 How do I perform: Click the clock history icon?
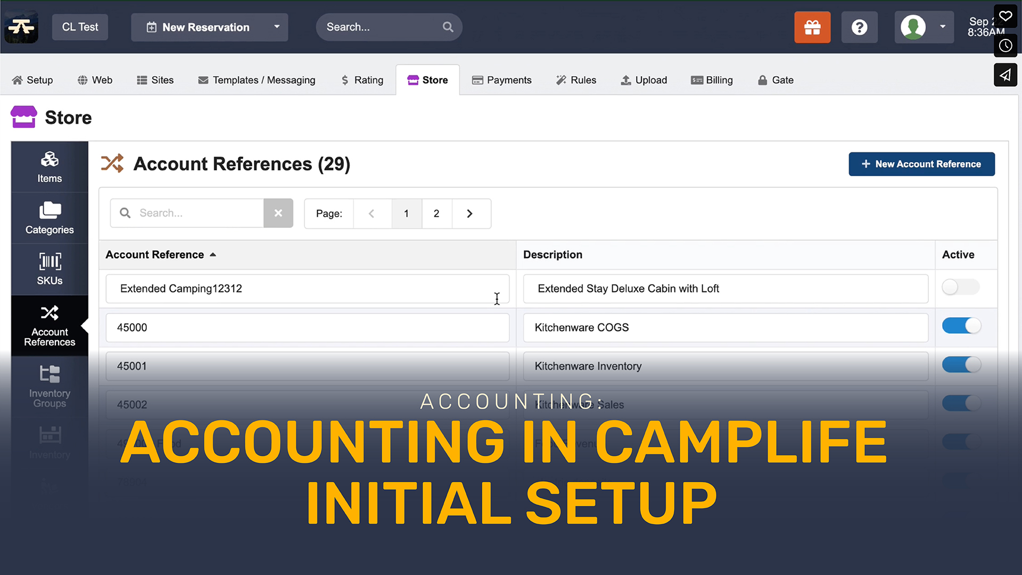pos(1005,45)
